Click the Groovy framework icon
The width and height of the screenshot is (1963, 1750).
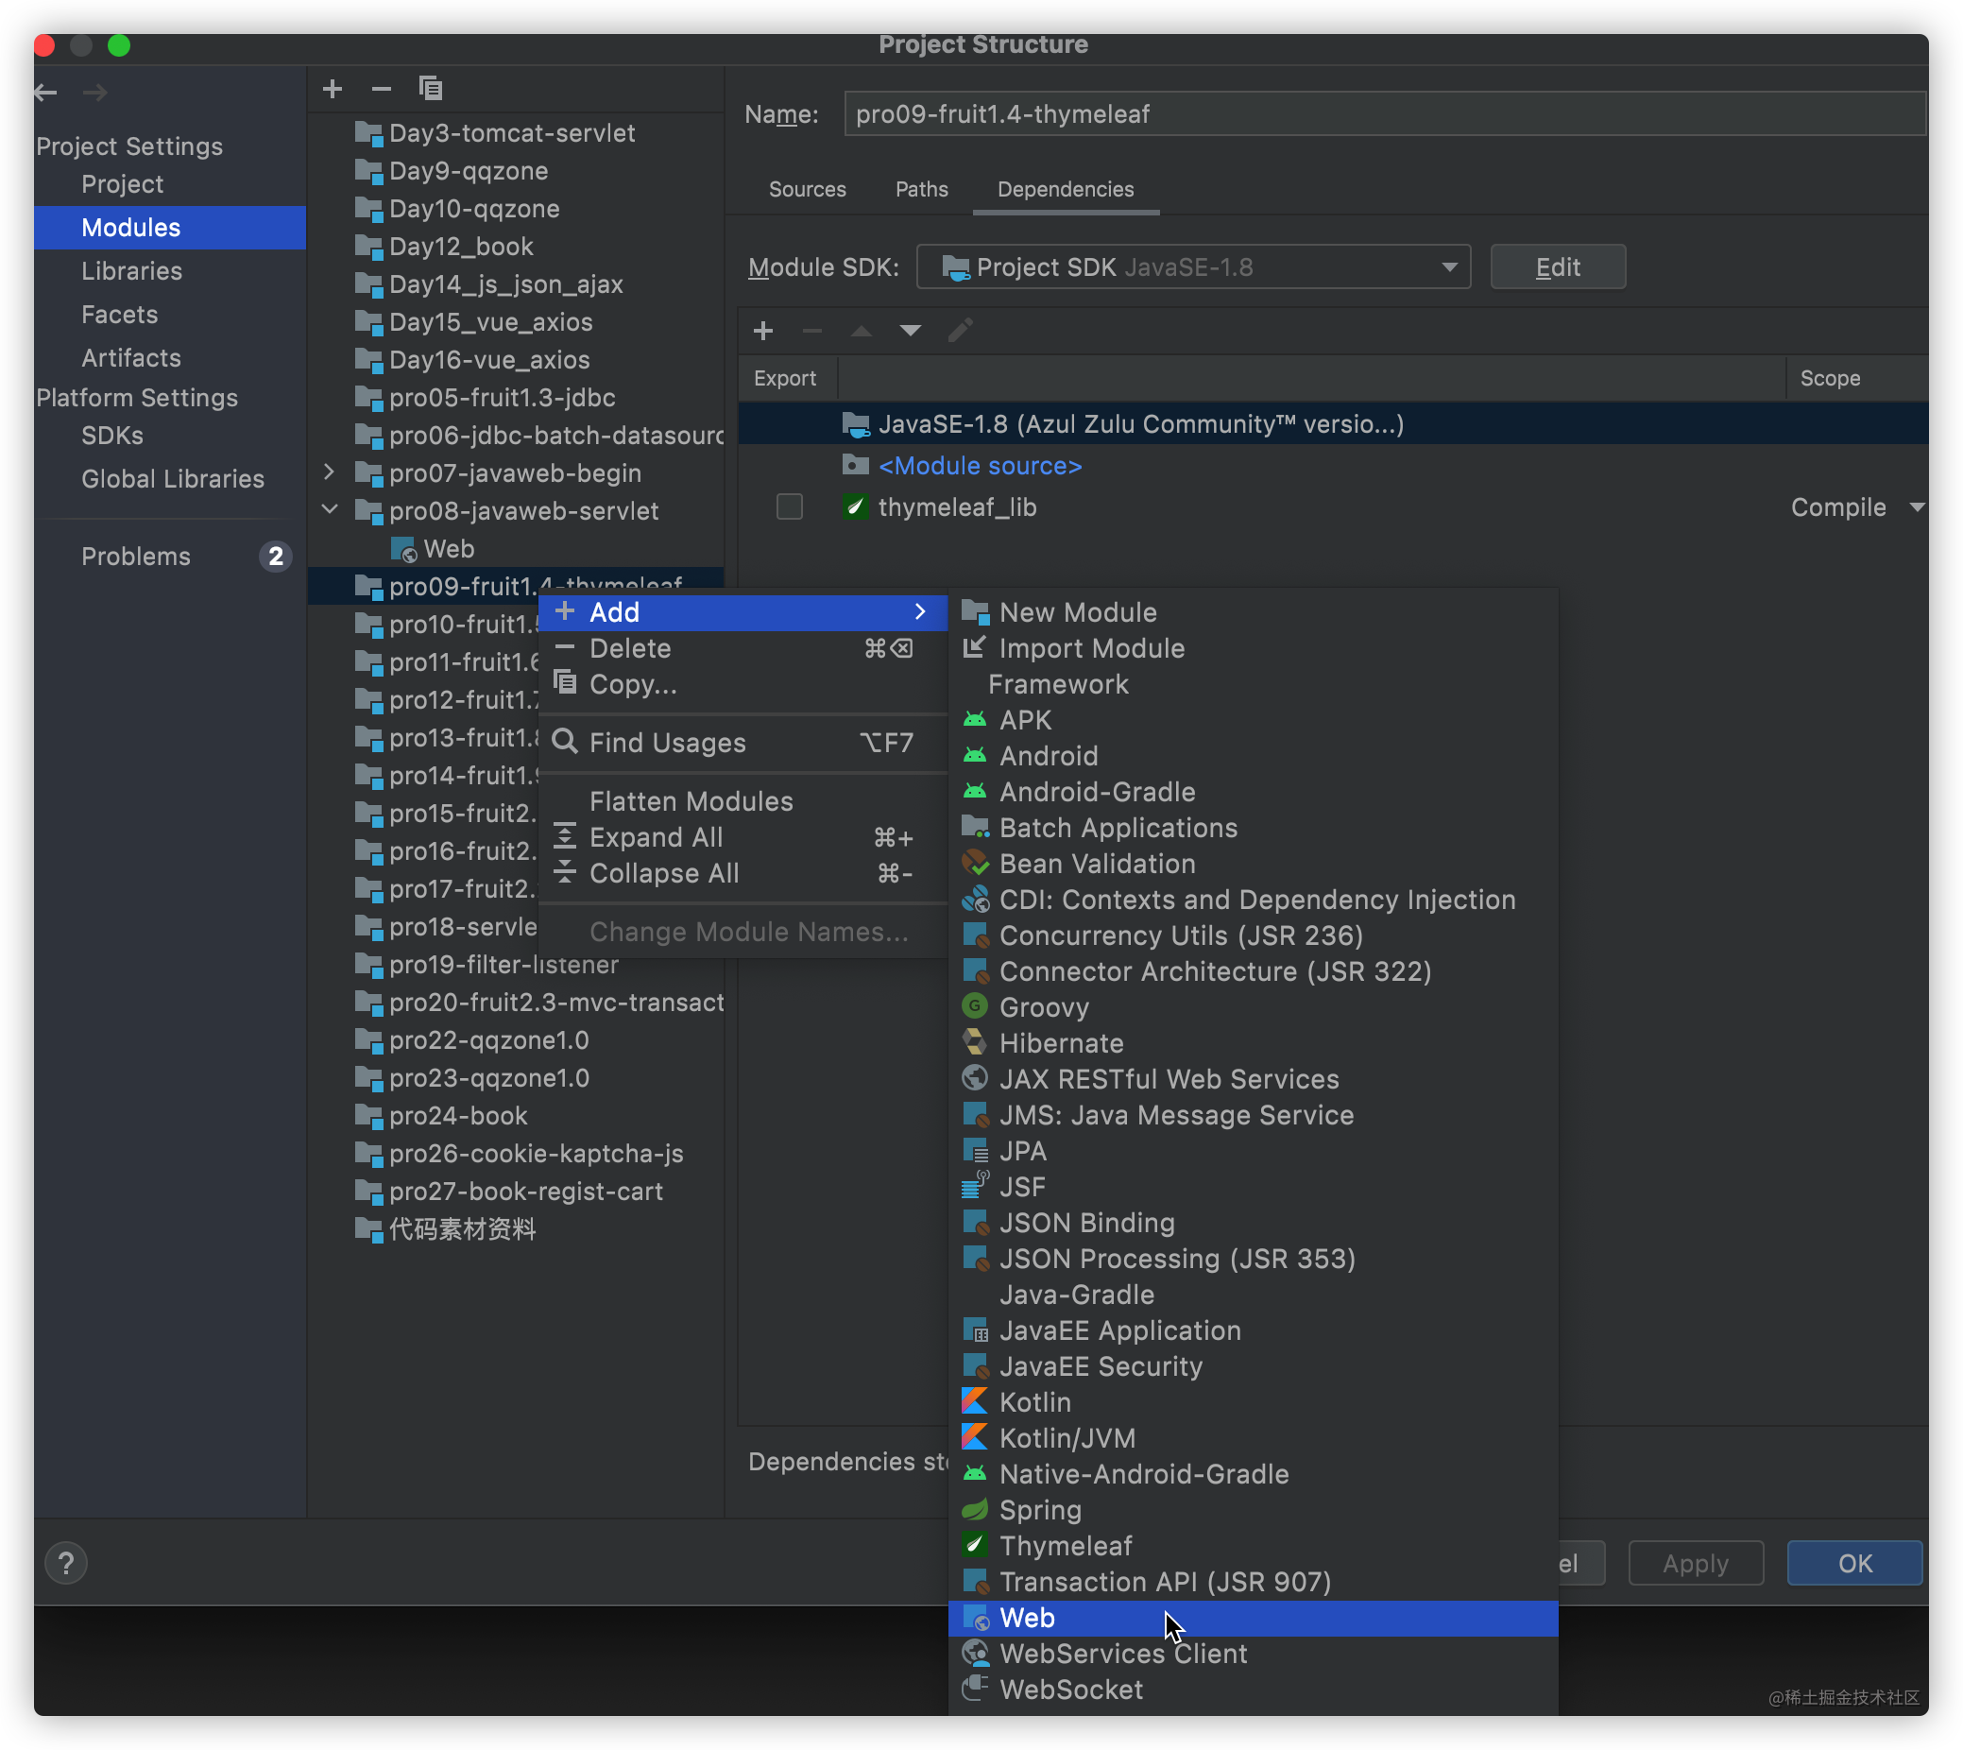point(975,1006)
